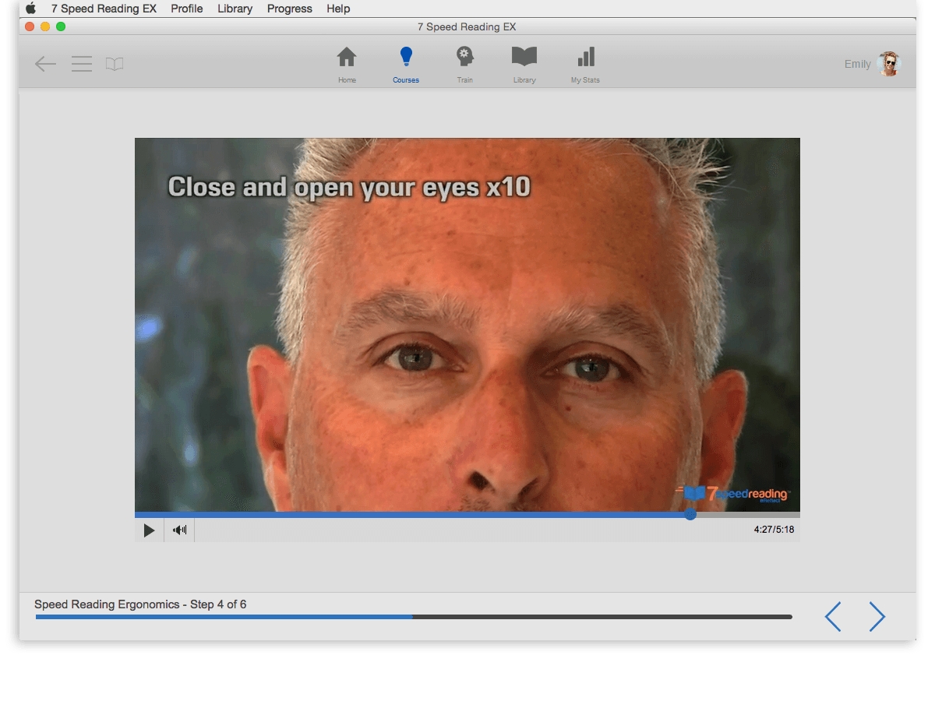The width and height of the screenshot is (935, 701).
Task: Open the Library book icon in toolbar
Action: pos(524,64)
